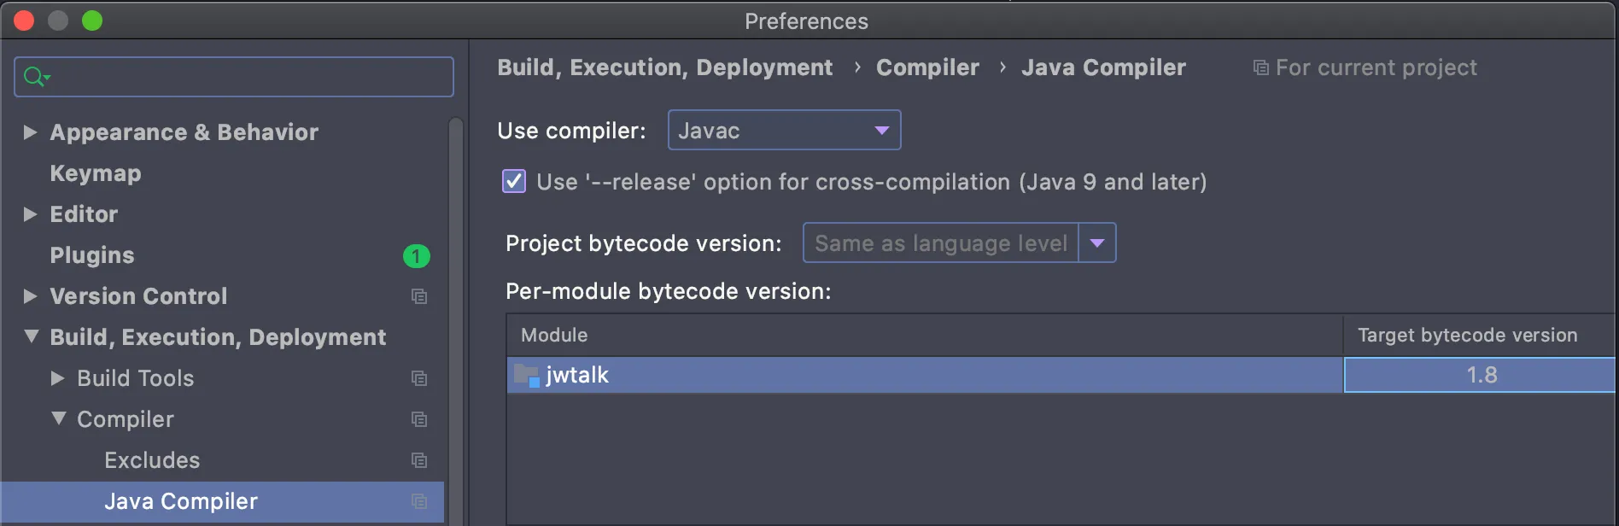
Task: Click project-scope icon beside Excludes
Action: [x=419, y=460]
